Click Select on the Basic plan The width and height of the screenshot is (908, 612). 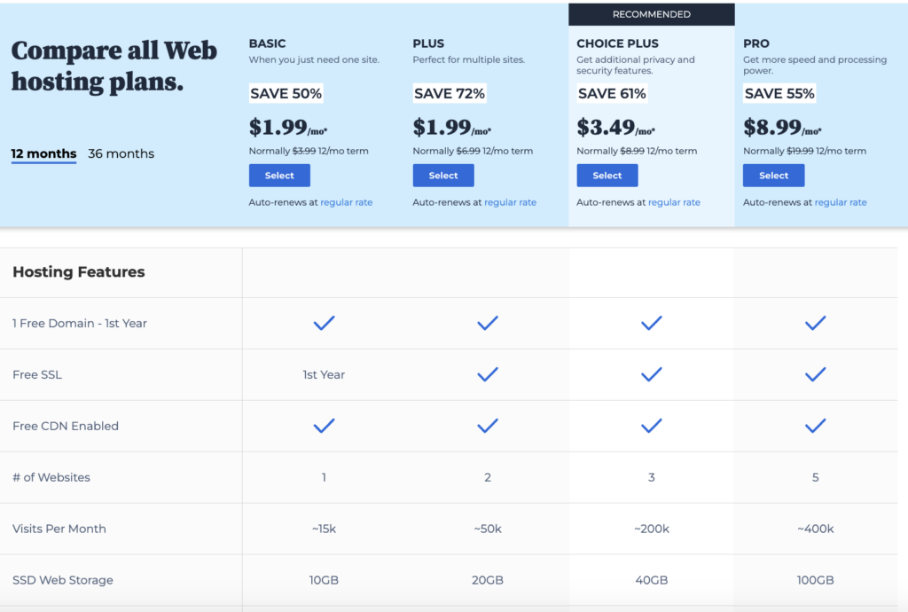[x=279, y=175]
